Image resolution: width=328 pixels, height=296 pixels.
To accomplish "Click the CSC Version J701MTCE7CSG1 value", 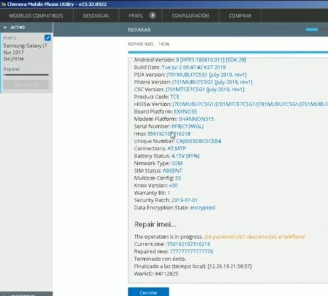I will [x=205, y=89].
